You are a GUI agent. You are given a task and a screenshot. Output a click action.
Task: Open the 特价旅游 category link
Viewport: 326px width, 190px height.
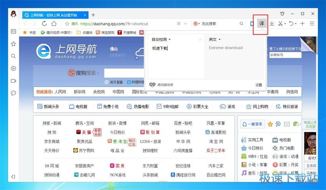pos(287,106)
